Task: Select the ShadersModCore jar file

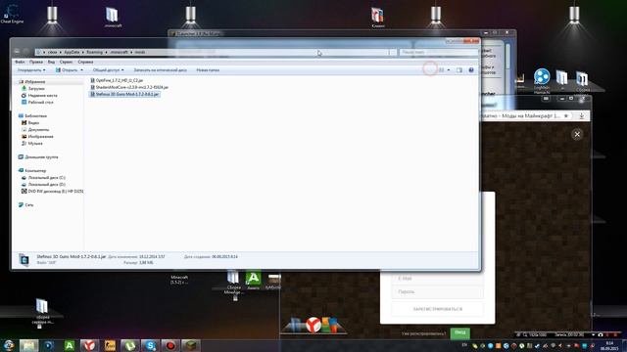Action: [131, 87]
